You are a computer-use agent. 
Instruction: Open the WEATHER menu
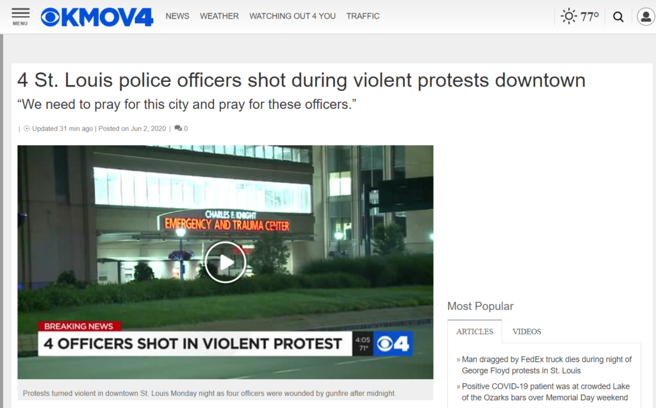coord(219,16)
